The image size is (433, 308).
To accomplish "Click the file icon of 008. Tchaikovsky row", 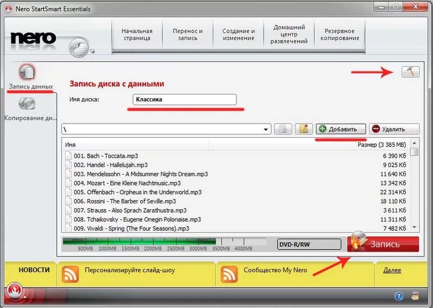I will (68, 219).
